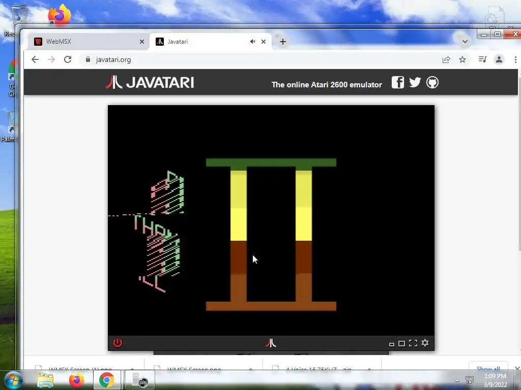Open Javatari Twitter page
The image size is (521, 390).
pos(415,82)
